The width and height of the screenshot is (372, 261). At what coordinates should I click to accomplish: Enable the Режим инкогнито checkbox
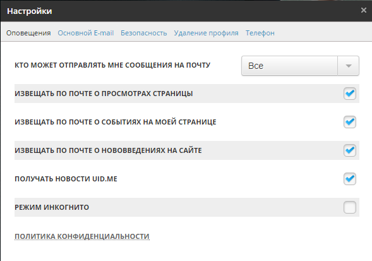(x=350, y=207)
